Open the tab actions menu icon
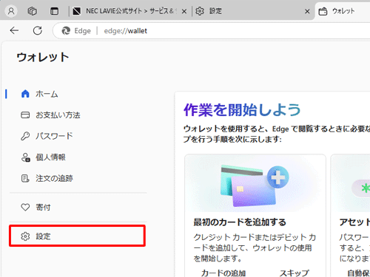 (x=54, y=11)
